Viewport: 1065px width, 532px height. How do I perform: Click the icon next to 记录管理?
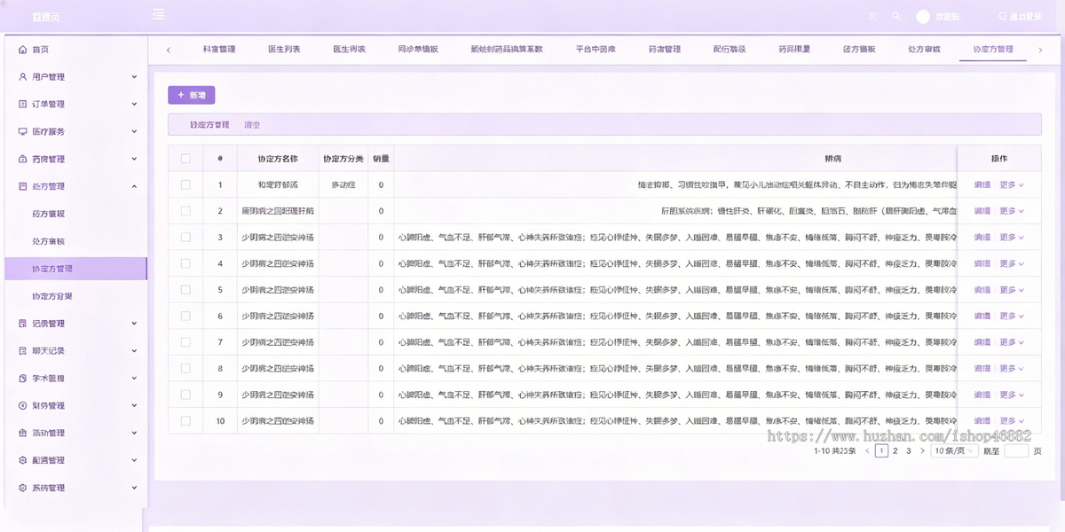23,324
